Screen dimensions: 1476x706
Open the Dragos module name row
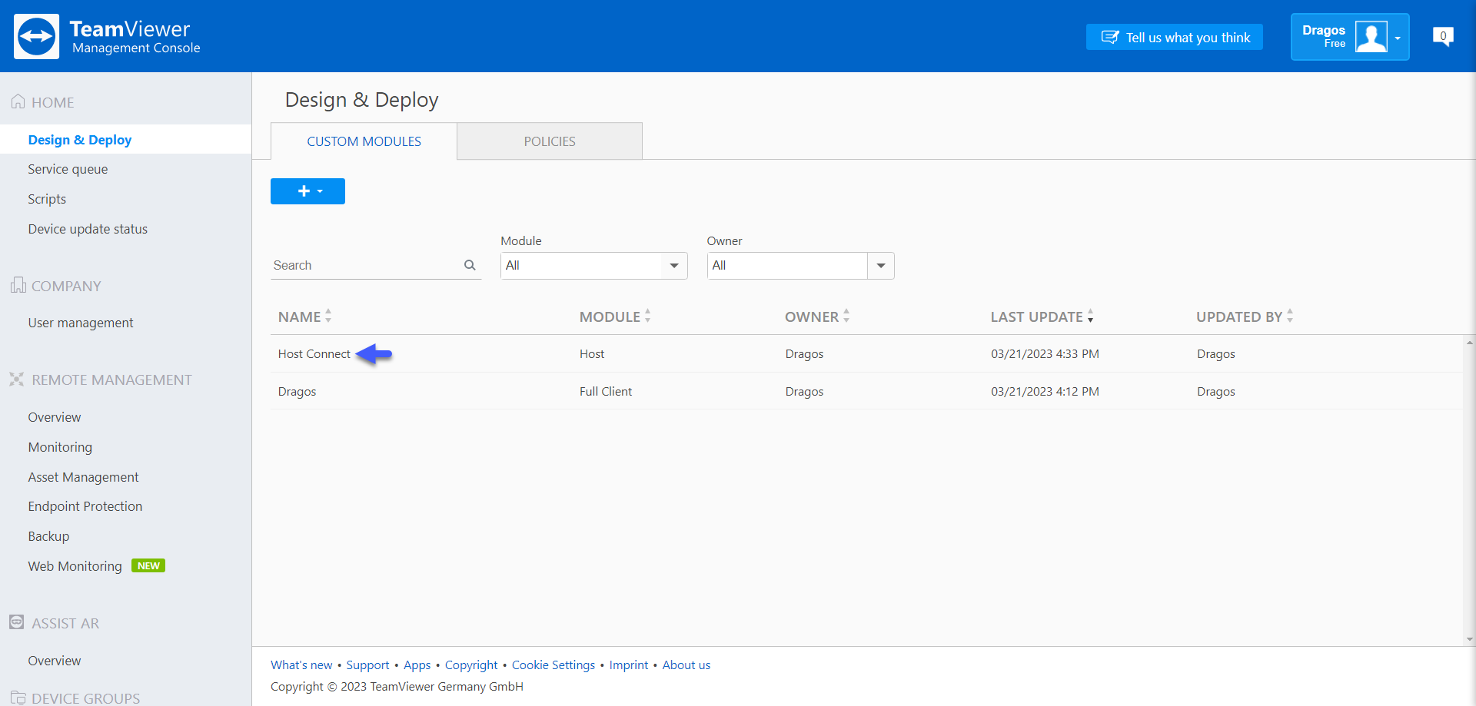point(297,392)
